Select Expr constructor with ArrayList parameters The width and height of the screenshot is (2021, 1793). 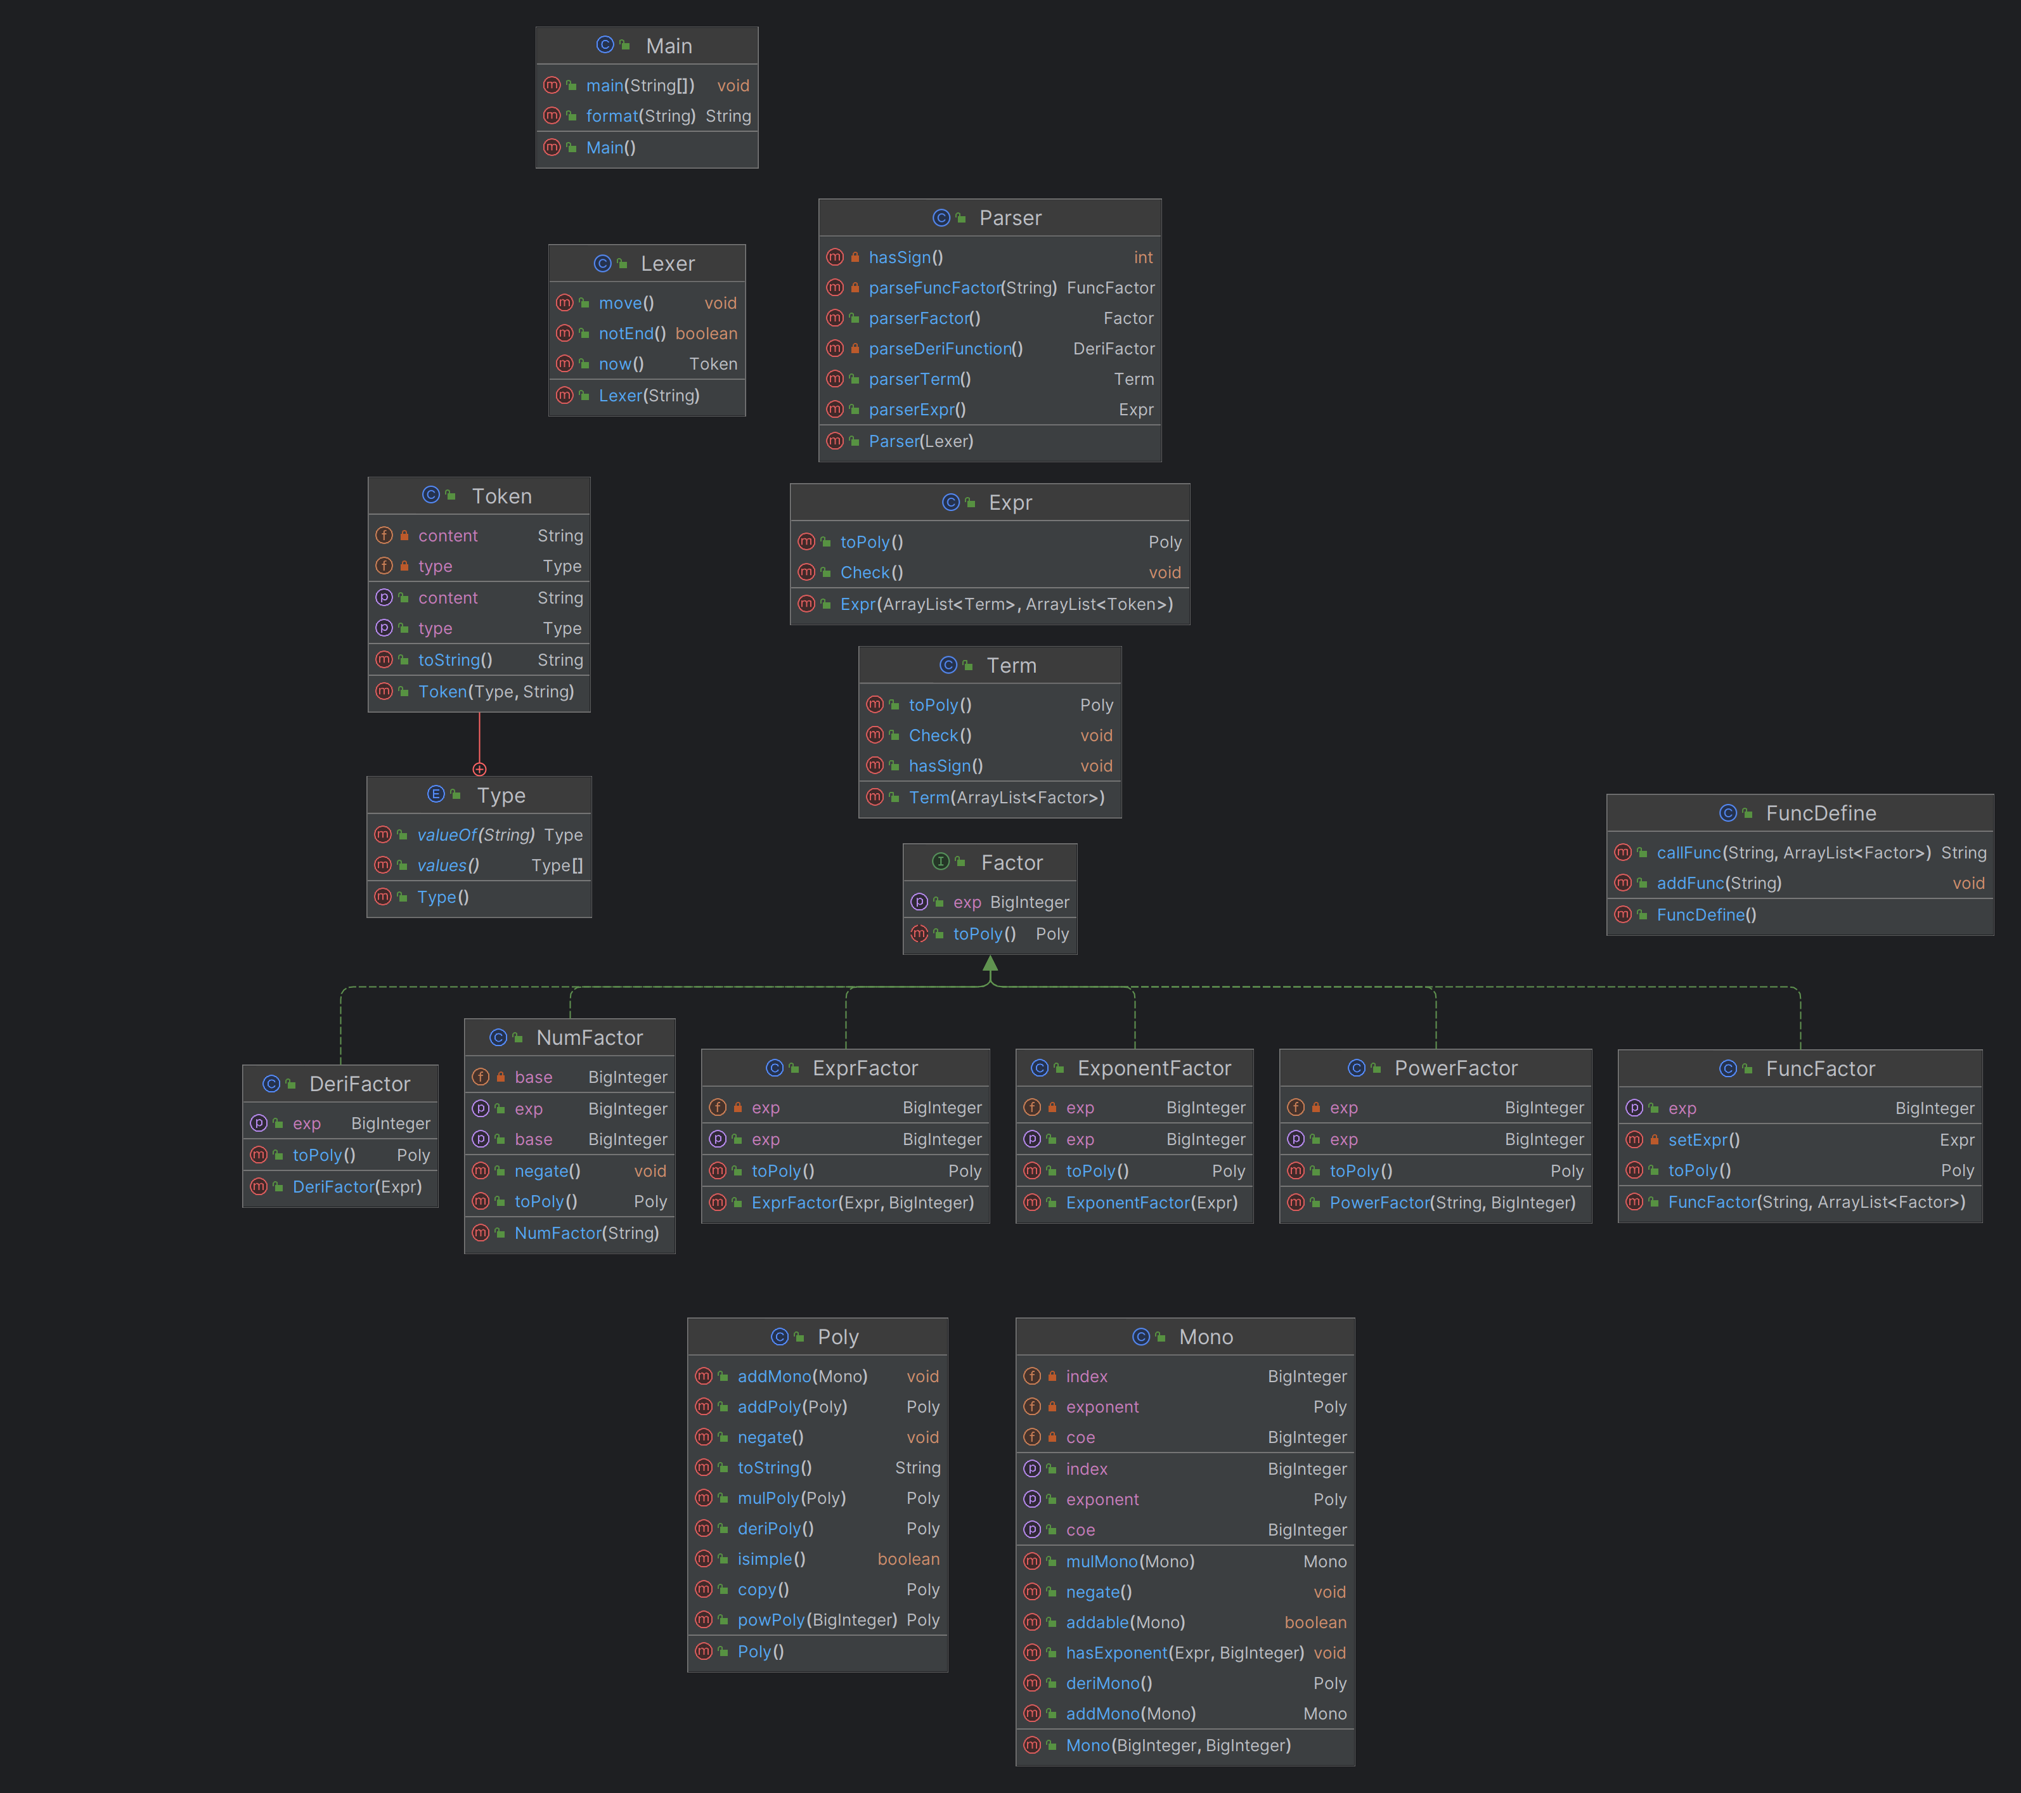click(990, 604)
